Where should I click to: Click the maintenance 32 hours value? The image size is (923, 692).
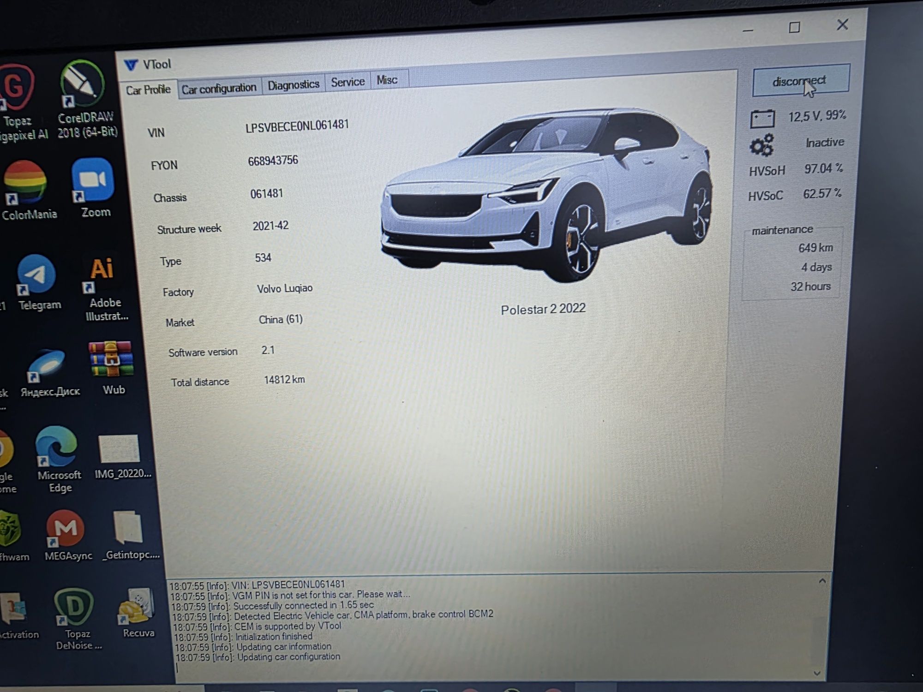[810, 286]
